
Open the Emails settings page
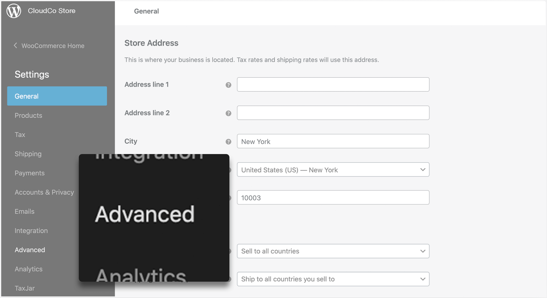click(x=24, y=211)
